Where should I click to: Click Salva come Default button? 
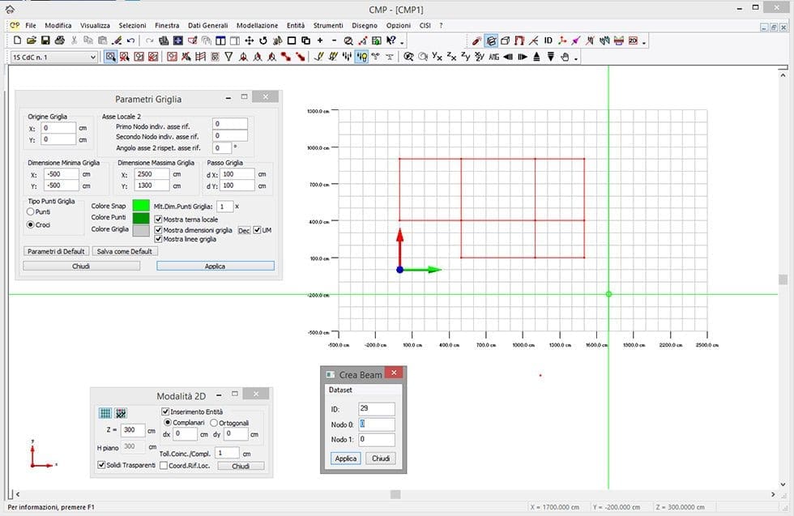pos(124,251)
